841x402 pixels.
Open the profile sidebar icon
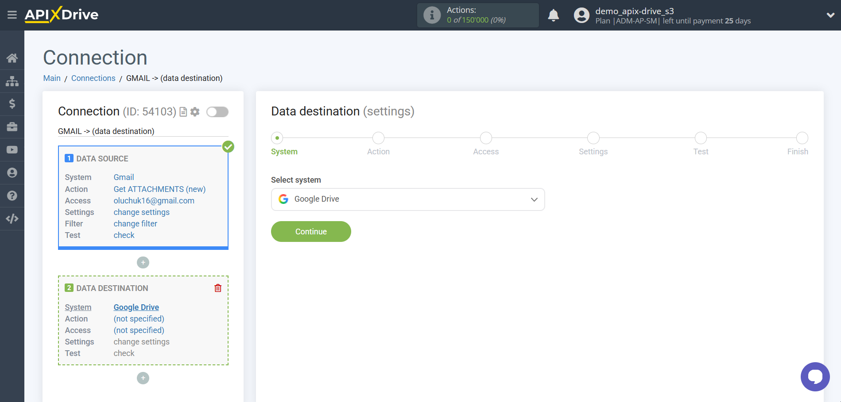click(12, 173)
